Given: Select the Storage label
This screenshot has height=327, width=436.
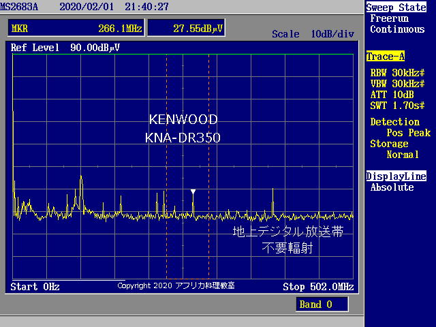Looking at the screenshot, I should (x=389, y=144).
